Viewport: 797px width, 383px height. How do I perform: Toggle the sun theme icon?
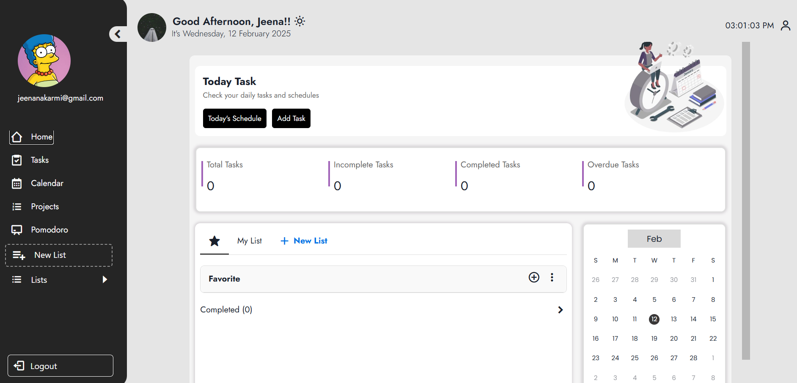[300, 21]
